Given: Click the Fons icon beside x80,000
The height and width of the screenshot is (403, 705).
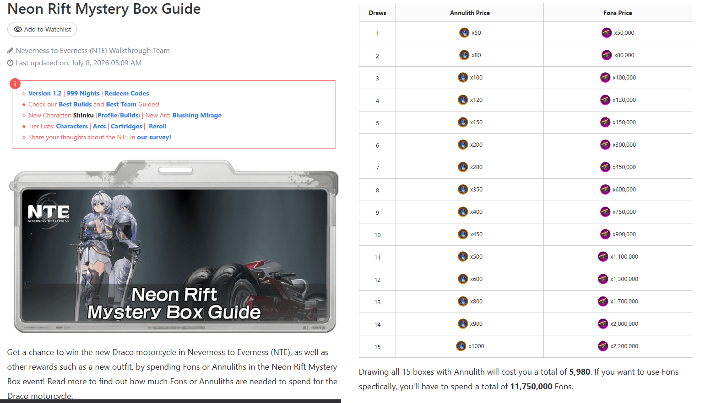Looking at the screenshot, I should click(607, 55).
